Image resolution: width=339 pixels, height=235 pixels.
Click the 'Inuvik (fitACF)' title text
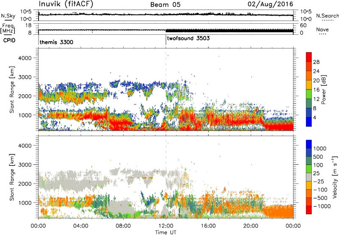point(66,4)
